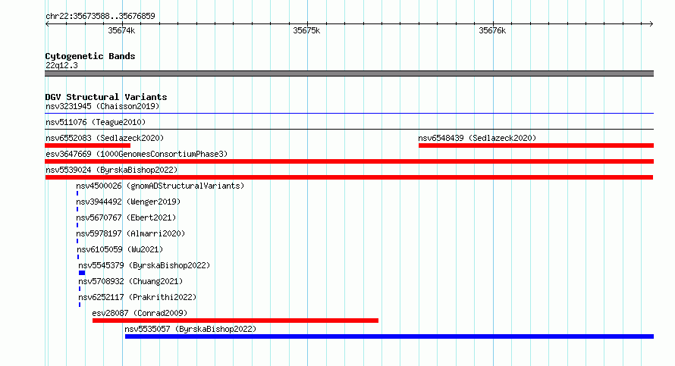Click the left arrowhead of the ruler
This screenshot has width=675, height=366.
(x=47, y=24)
